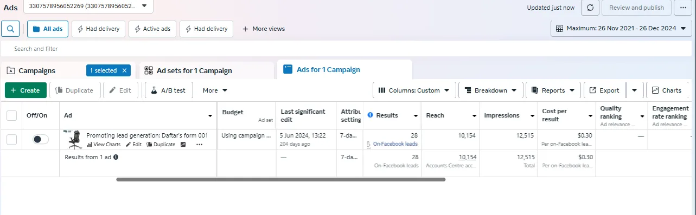
Task: Click the $0.30 cost value in the ad row
Action: pyautogui.click(x=585, y=135)
